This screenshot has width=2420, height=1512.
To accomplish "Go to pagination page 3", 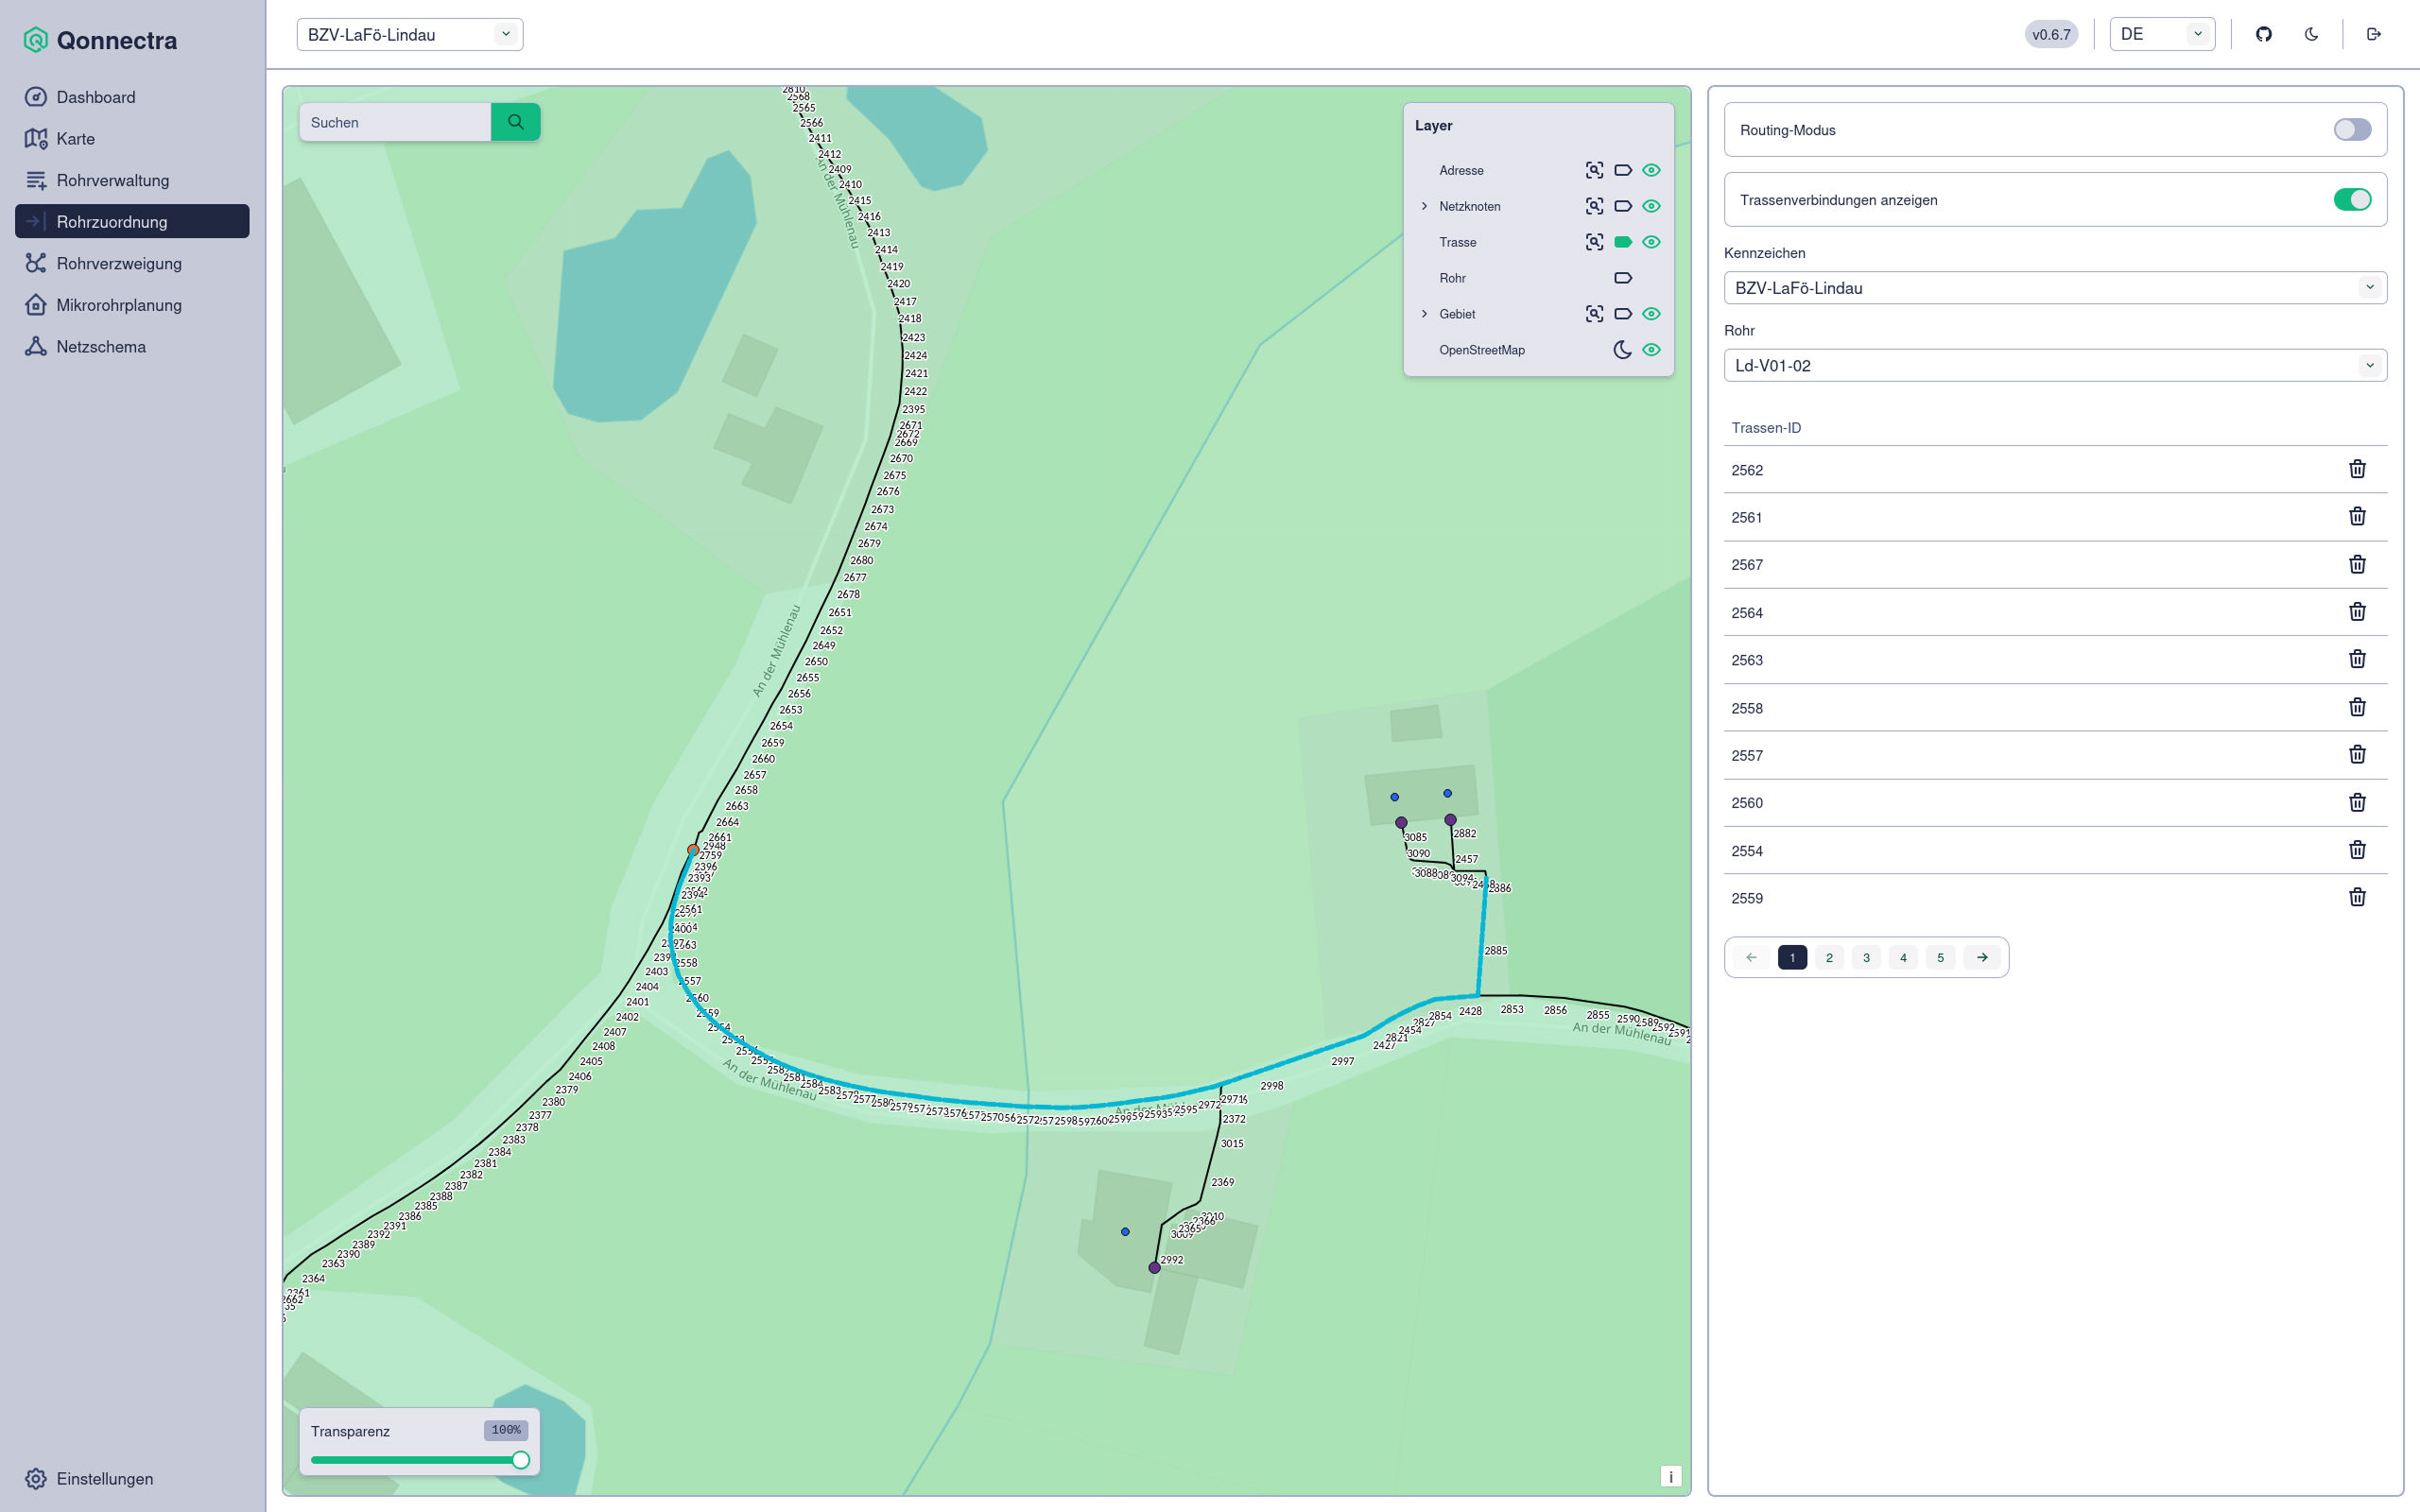I will (1865, 957).
